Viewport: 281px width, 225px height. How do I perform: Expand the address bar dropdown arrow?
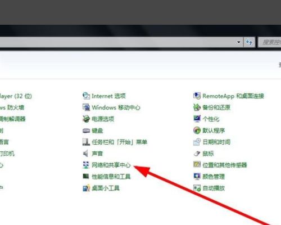(x=238, y=42)
